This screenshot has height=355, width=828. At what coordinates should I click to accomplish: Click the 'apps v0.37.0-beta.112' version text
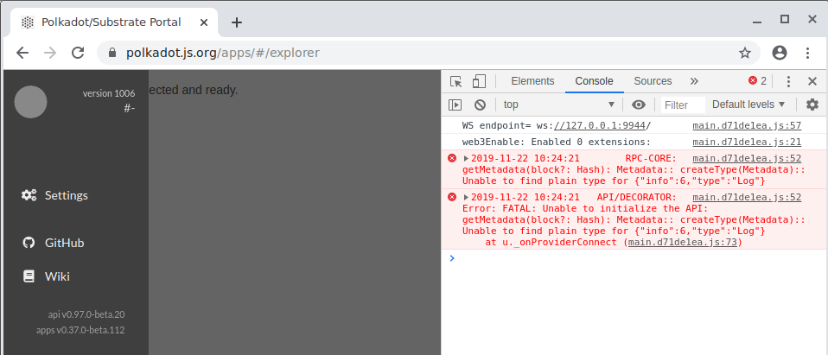click(x=80, y=331)
